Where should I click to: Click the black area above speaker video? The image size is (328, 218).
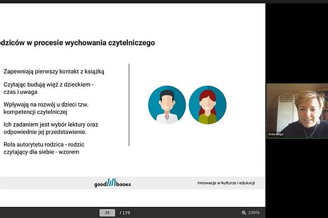[297, 43]
